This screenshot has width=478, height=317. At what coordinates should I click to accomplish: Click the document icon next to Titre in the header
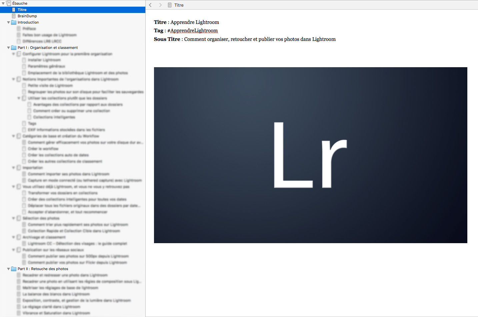pos(170,5)
